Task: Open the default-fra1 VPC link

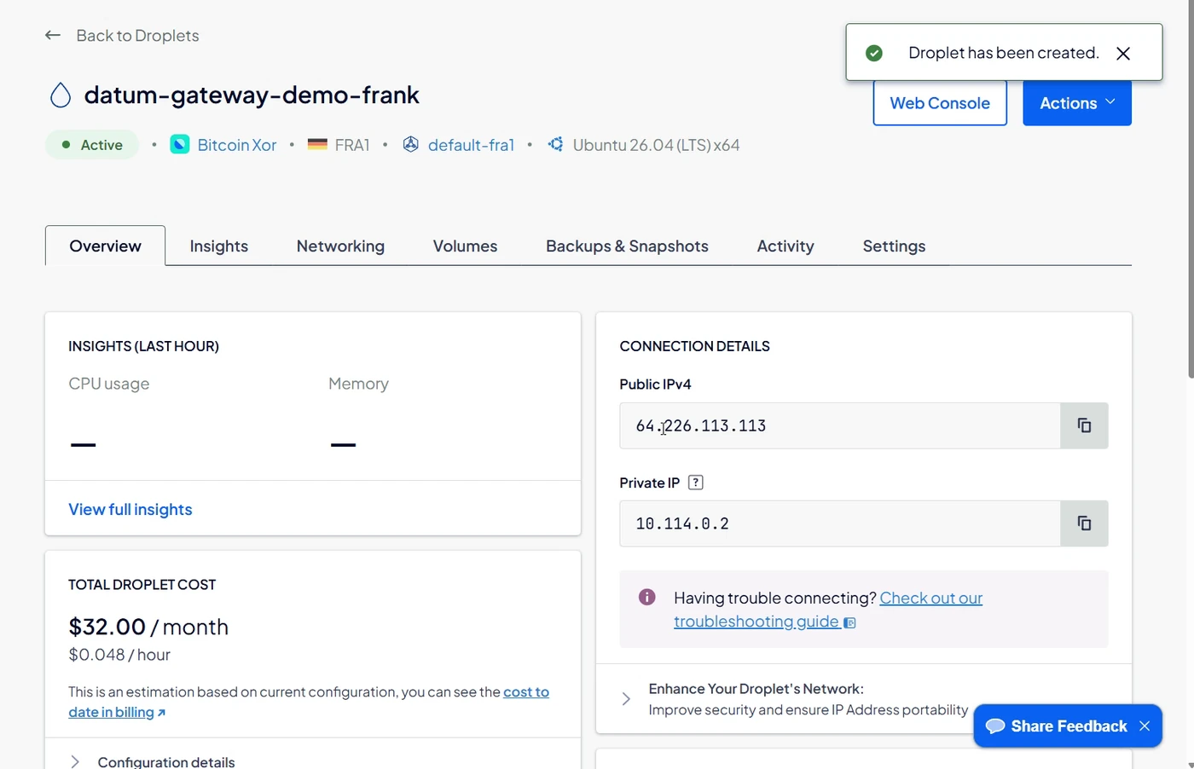Action: point(471,145)
